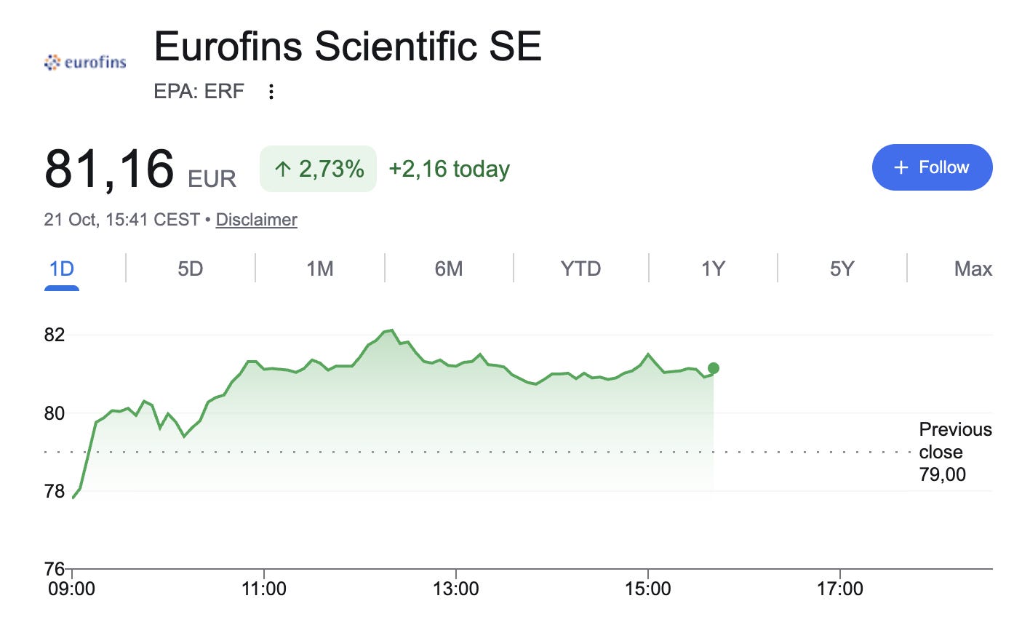Click the Eurofins company logo
This screenshot has height=617, width=1014.
click(x=85, y=63)
